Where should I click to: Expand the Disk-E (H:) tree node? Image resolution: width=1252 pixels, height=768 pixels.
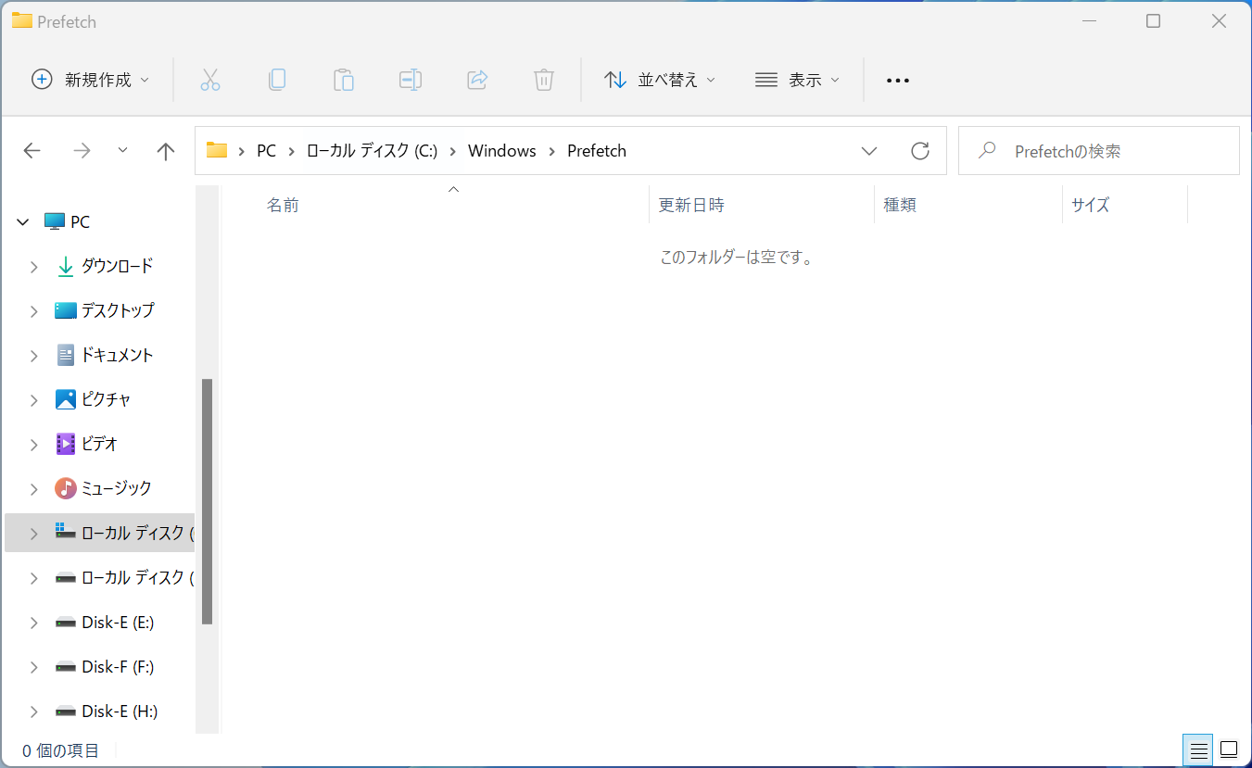tap(33, 711)
